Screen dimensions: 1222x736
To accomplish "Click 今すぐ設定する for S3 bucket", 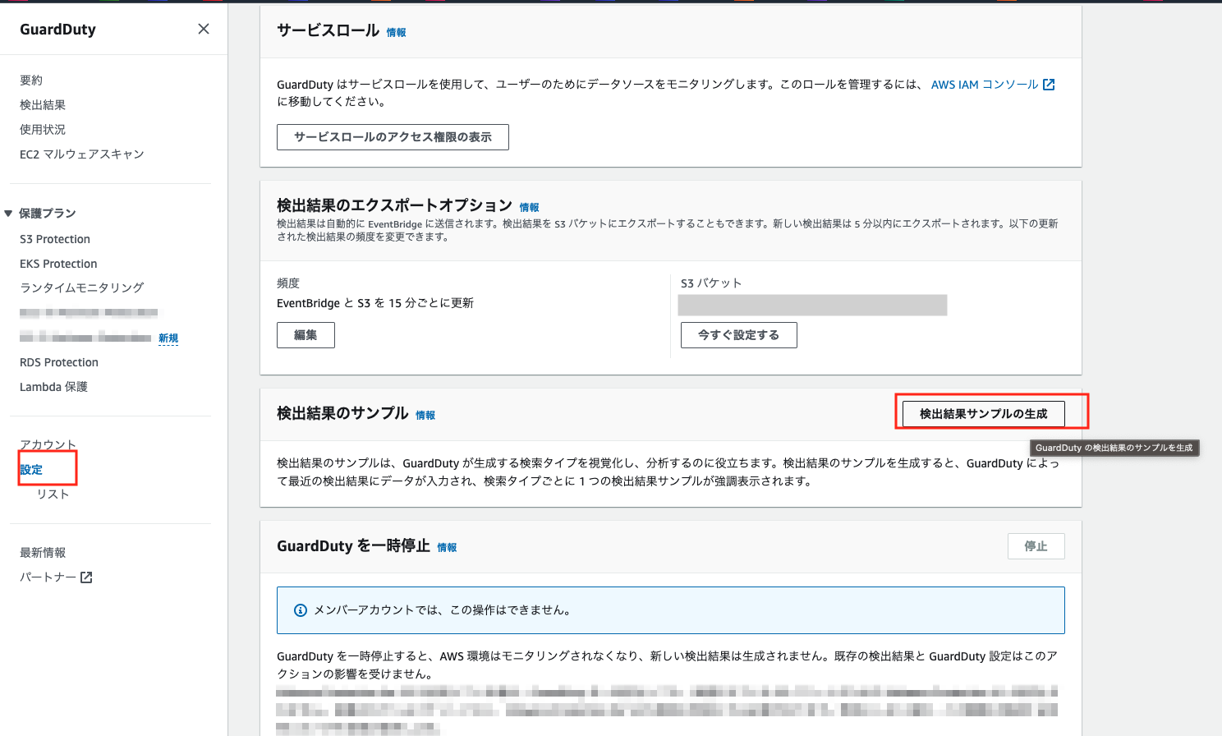I will pyautogui.click(x=738, y=335).
